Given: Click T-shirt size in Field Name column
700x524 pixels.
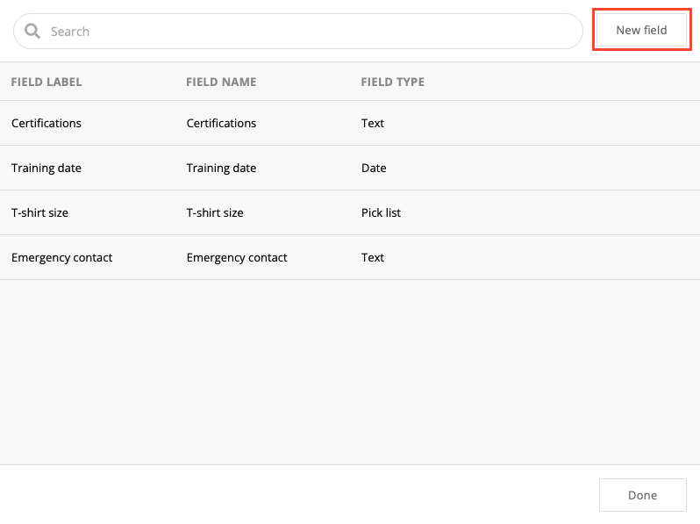Looking at the screenshot, I should click(215, 212).
